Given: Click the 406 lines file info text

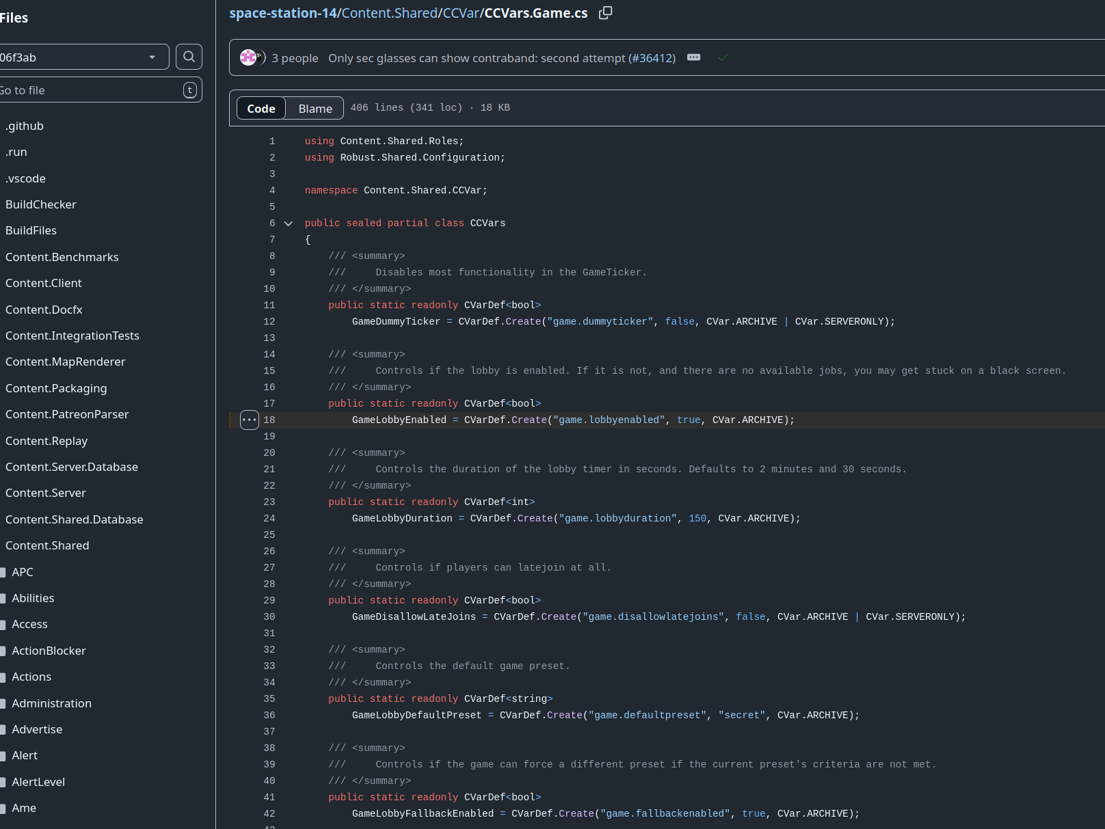Looking at the screenshot, I should (430, 108).
